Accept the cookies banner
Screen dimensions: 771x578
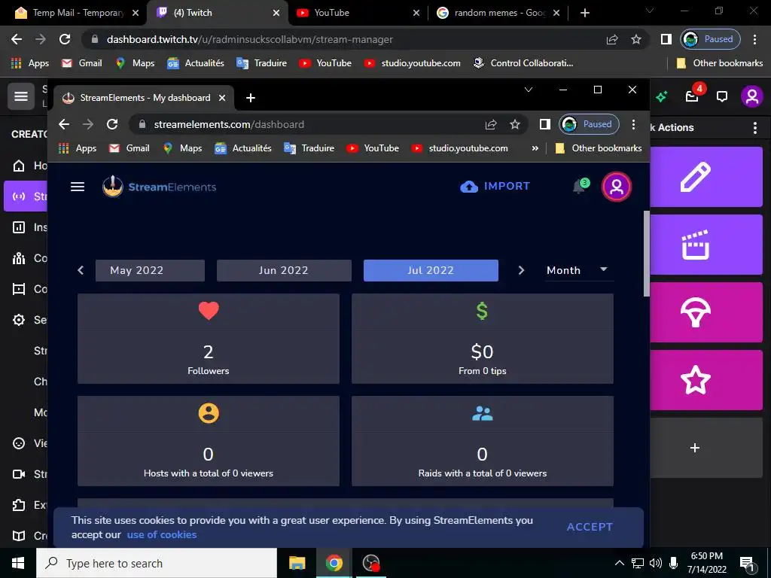[590, 527]
